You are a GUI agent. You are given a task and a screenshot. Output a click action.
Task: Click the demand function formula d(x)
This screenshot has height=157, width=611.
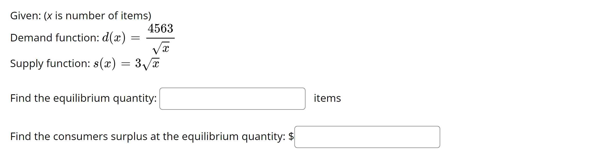click(114, 38)
